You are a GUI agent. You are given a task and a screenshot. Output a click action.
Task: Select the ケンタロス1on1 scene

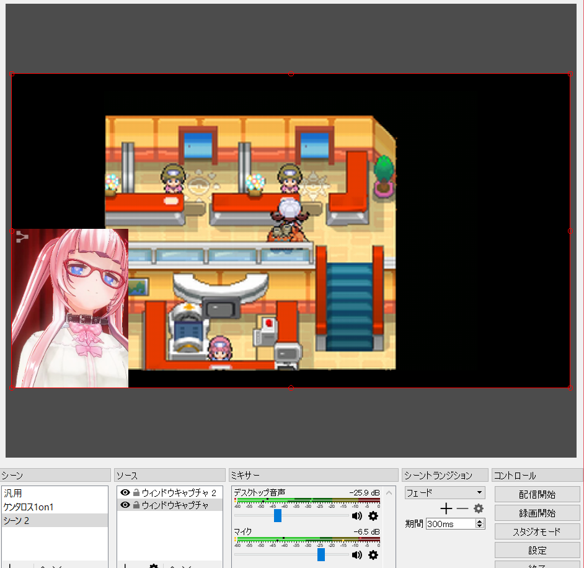pos(55,507)
